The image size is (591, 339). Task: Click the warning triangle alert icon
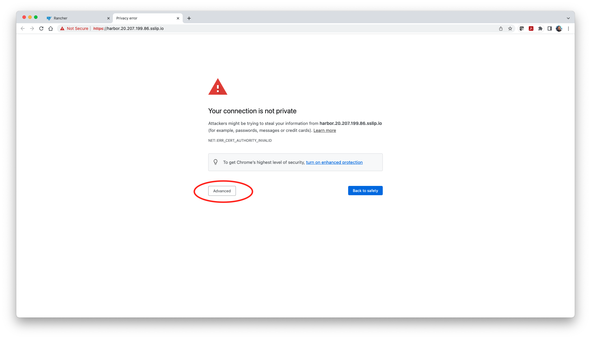coord(218,87)
